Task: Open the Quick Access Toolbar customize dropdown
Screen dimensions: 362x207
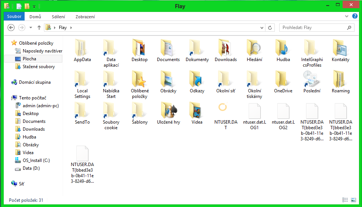Action: click(34, 6)
